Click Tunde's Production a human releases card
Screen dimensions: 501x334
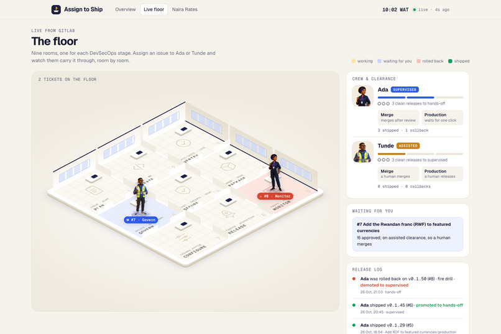tap(442, 174)
